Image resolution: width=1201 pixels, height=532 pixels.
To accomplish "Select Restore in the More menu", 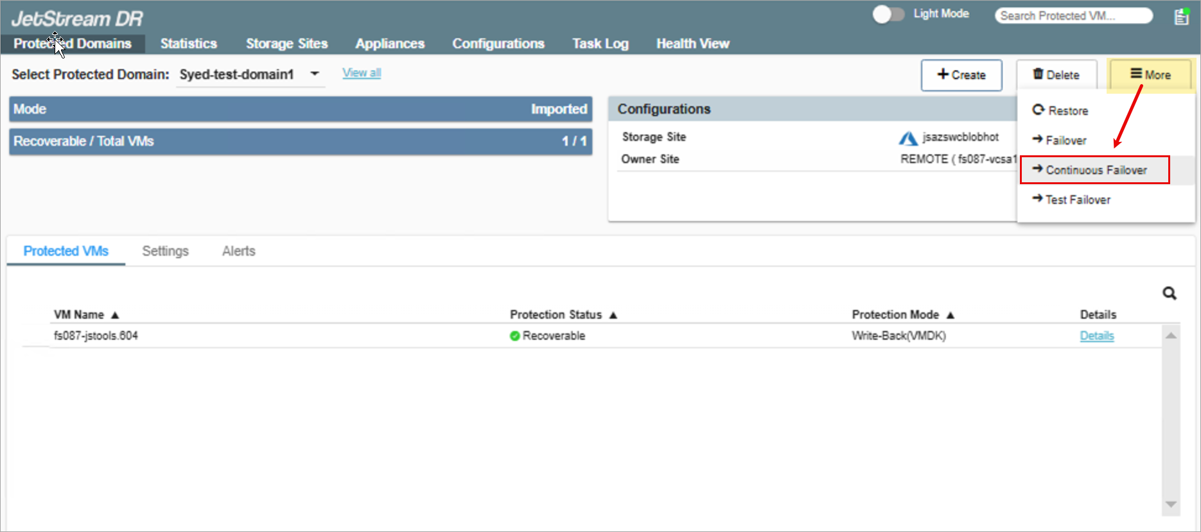I will (x=1067, y=111).
